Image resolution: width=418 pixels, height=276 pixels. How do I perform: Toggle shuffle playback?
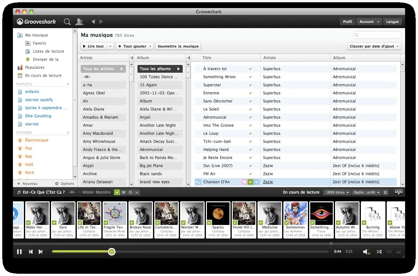click(379, 252)
